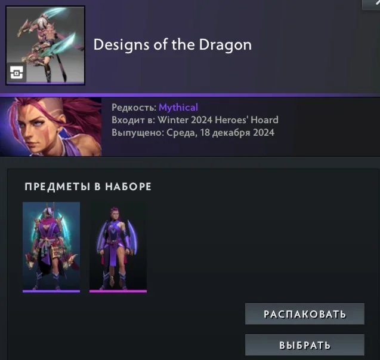This screenshot has width=380, height=360.
Task: Click the Редкость label text
Action: [134, 108]
